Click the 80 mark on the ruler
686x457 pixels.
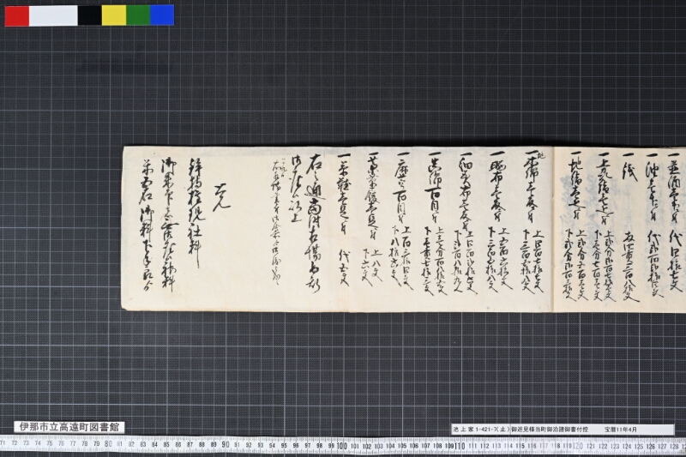point(108,444)
